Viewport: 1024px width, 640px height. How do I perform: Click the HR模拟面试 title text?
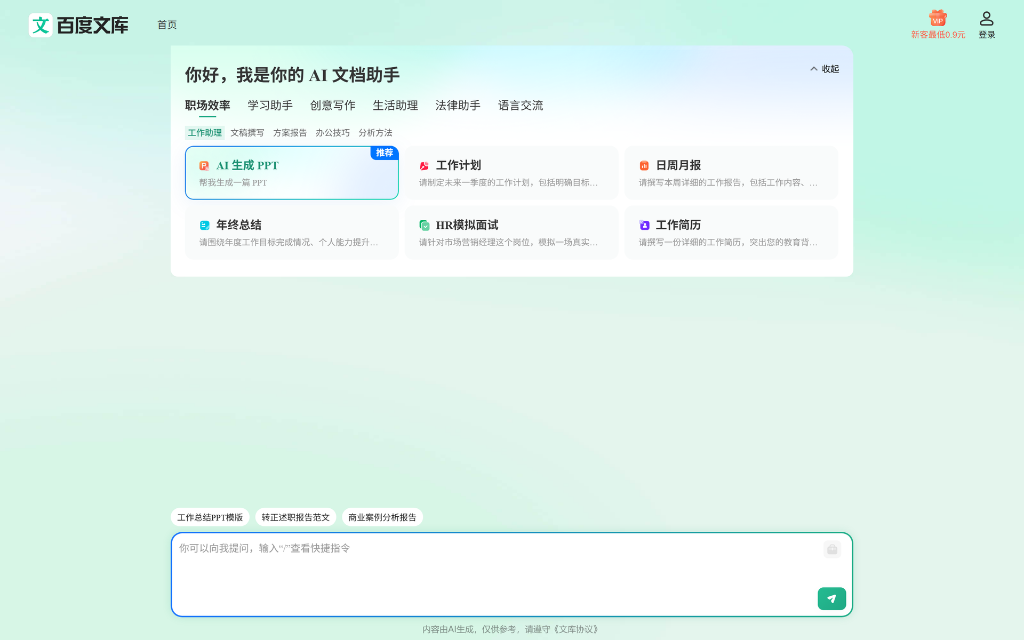(x=467, y=225)
